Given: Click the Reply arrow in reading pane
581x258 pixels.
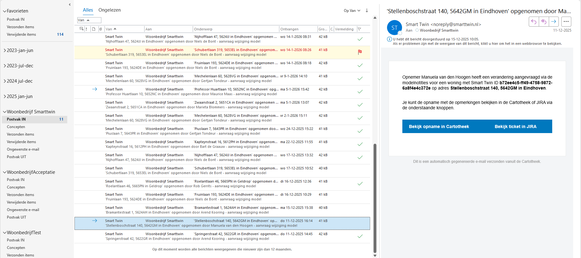Looking at the screenshot, I should click(x=534, y=22).
